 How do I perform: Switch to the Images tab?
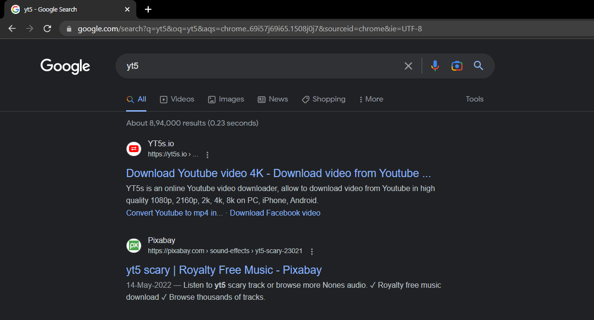pyautogui.click(x=226, y=99)
